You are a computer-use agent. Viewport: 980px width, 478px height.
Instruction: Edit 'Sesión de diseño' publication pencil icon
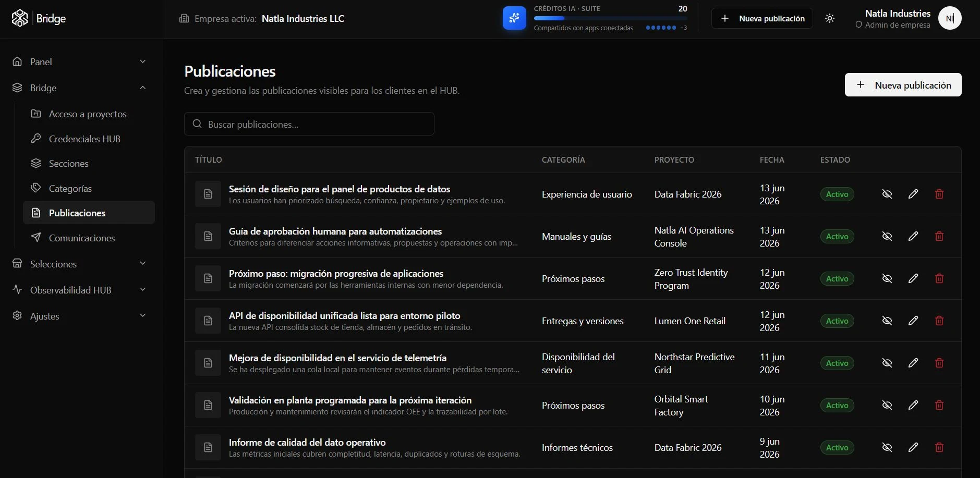(x=913, y=194)
